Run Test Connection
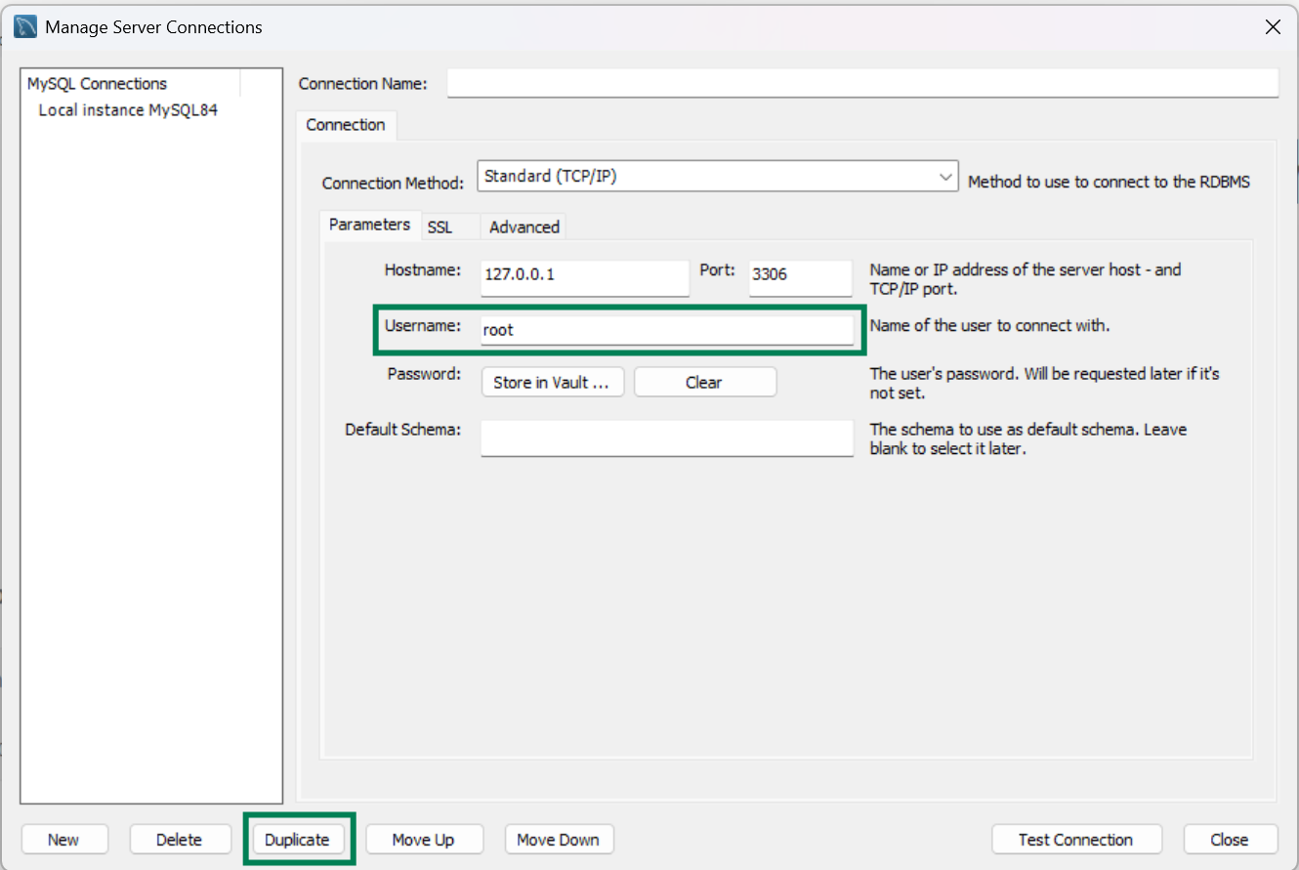Viewport: 1299px width, 870px height. pos(1075,840)
